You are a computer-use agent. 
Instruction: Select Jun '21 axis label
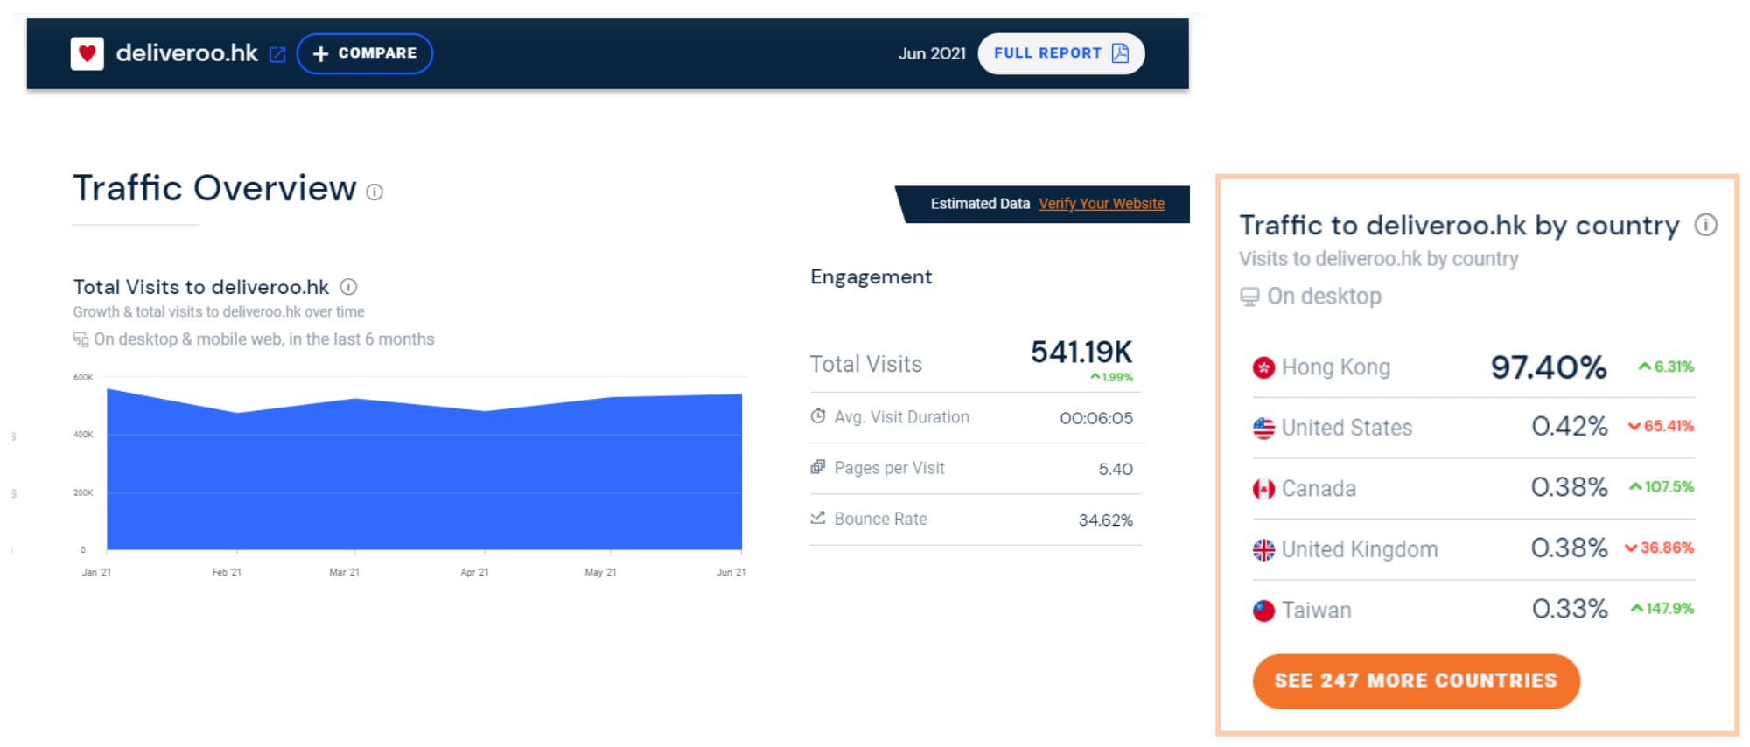point(731,572)
